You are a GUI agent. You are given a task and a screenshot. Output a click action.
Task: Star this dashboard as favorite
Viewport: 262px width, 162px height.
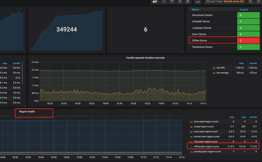(x=164, y=2)
